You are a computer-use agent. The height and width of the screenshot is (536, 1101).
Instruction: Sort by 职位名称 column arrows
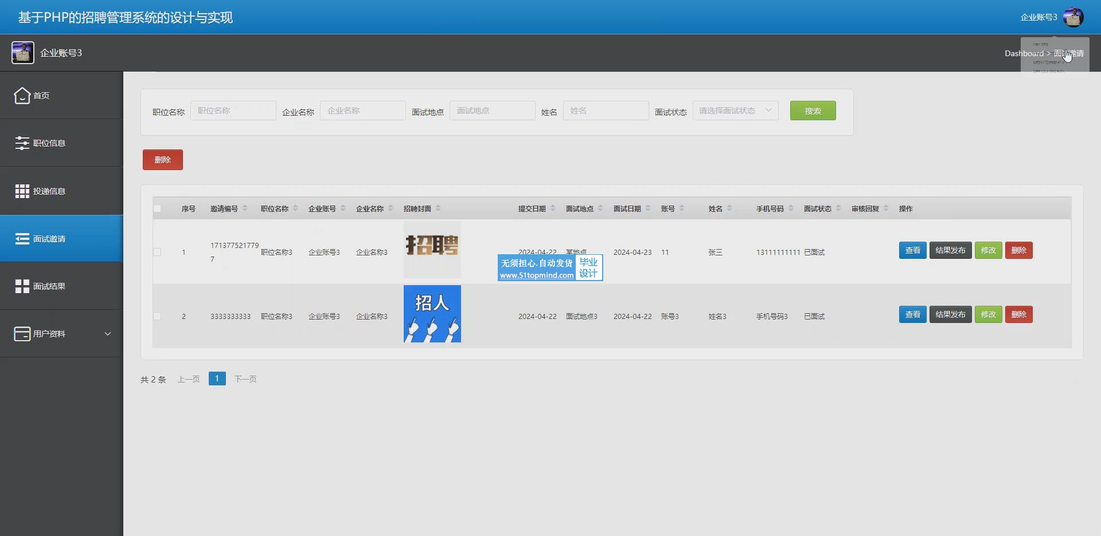pyautogui.click(x=295, y=208)
